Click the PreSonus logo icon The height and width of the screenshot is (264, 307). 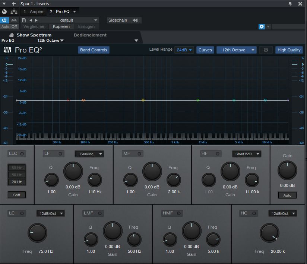pos(7,50)
